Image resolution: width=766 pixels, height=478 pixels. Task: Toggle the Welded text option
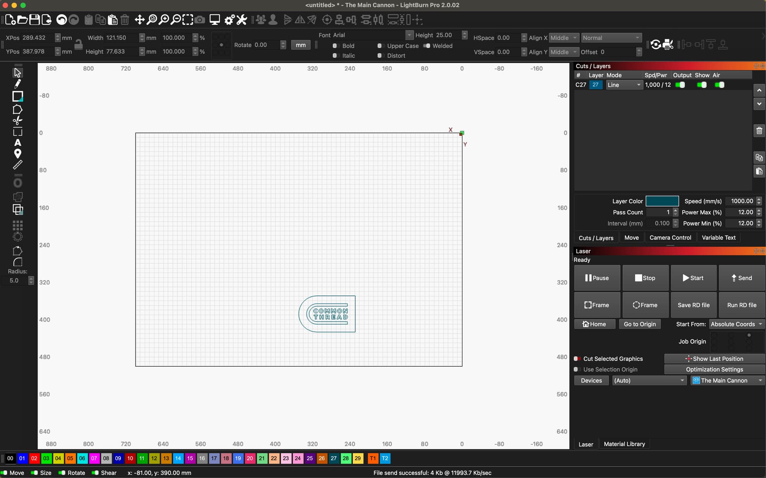click(x=427, y=46)
